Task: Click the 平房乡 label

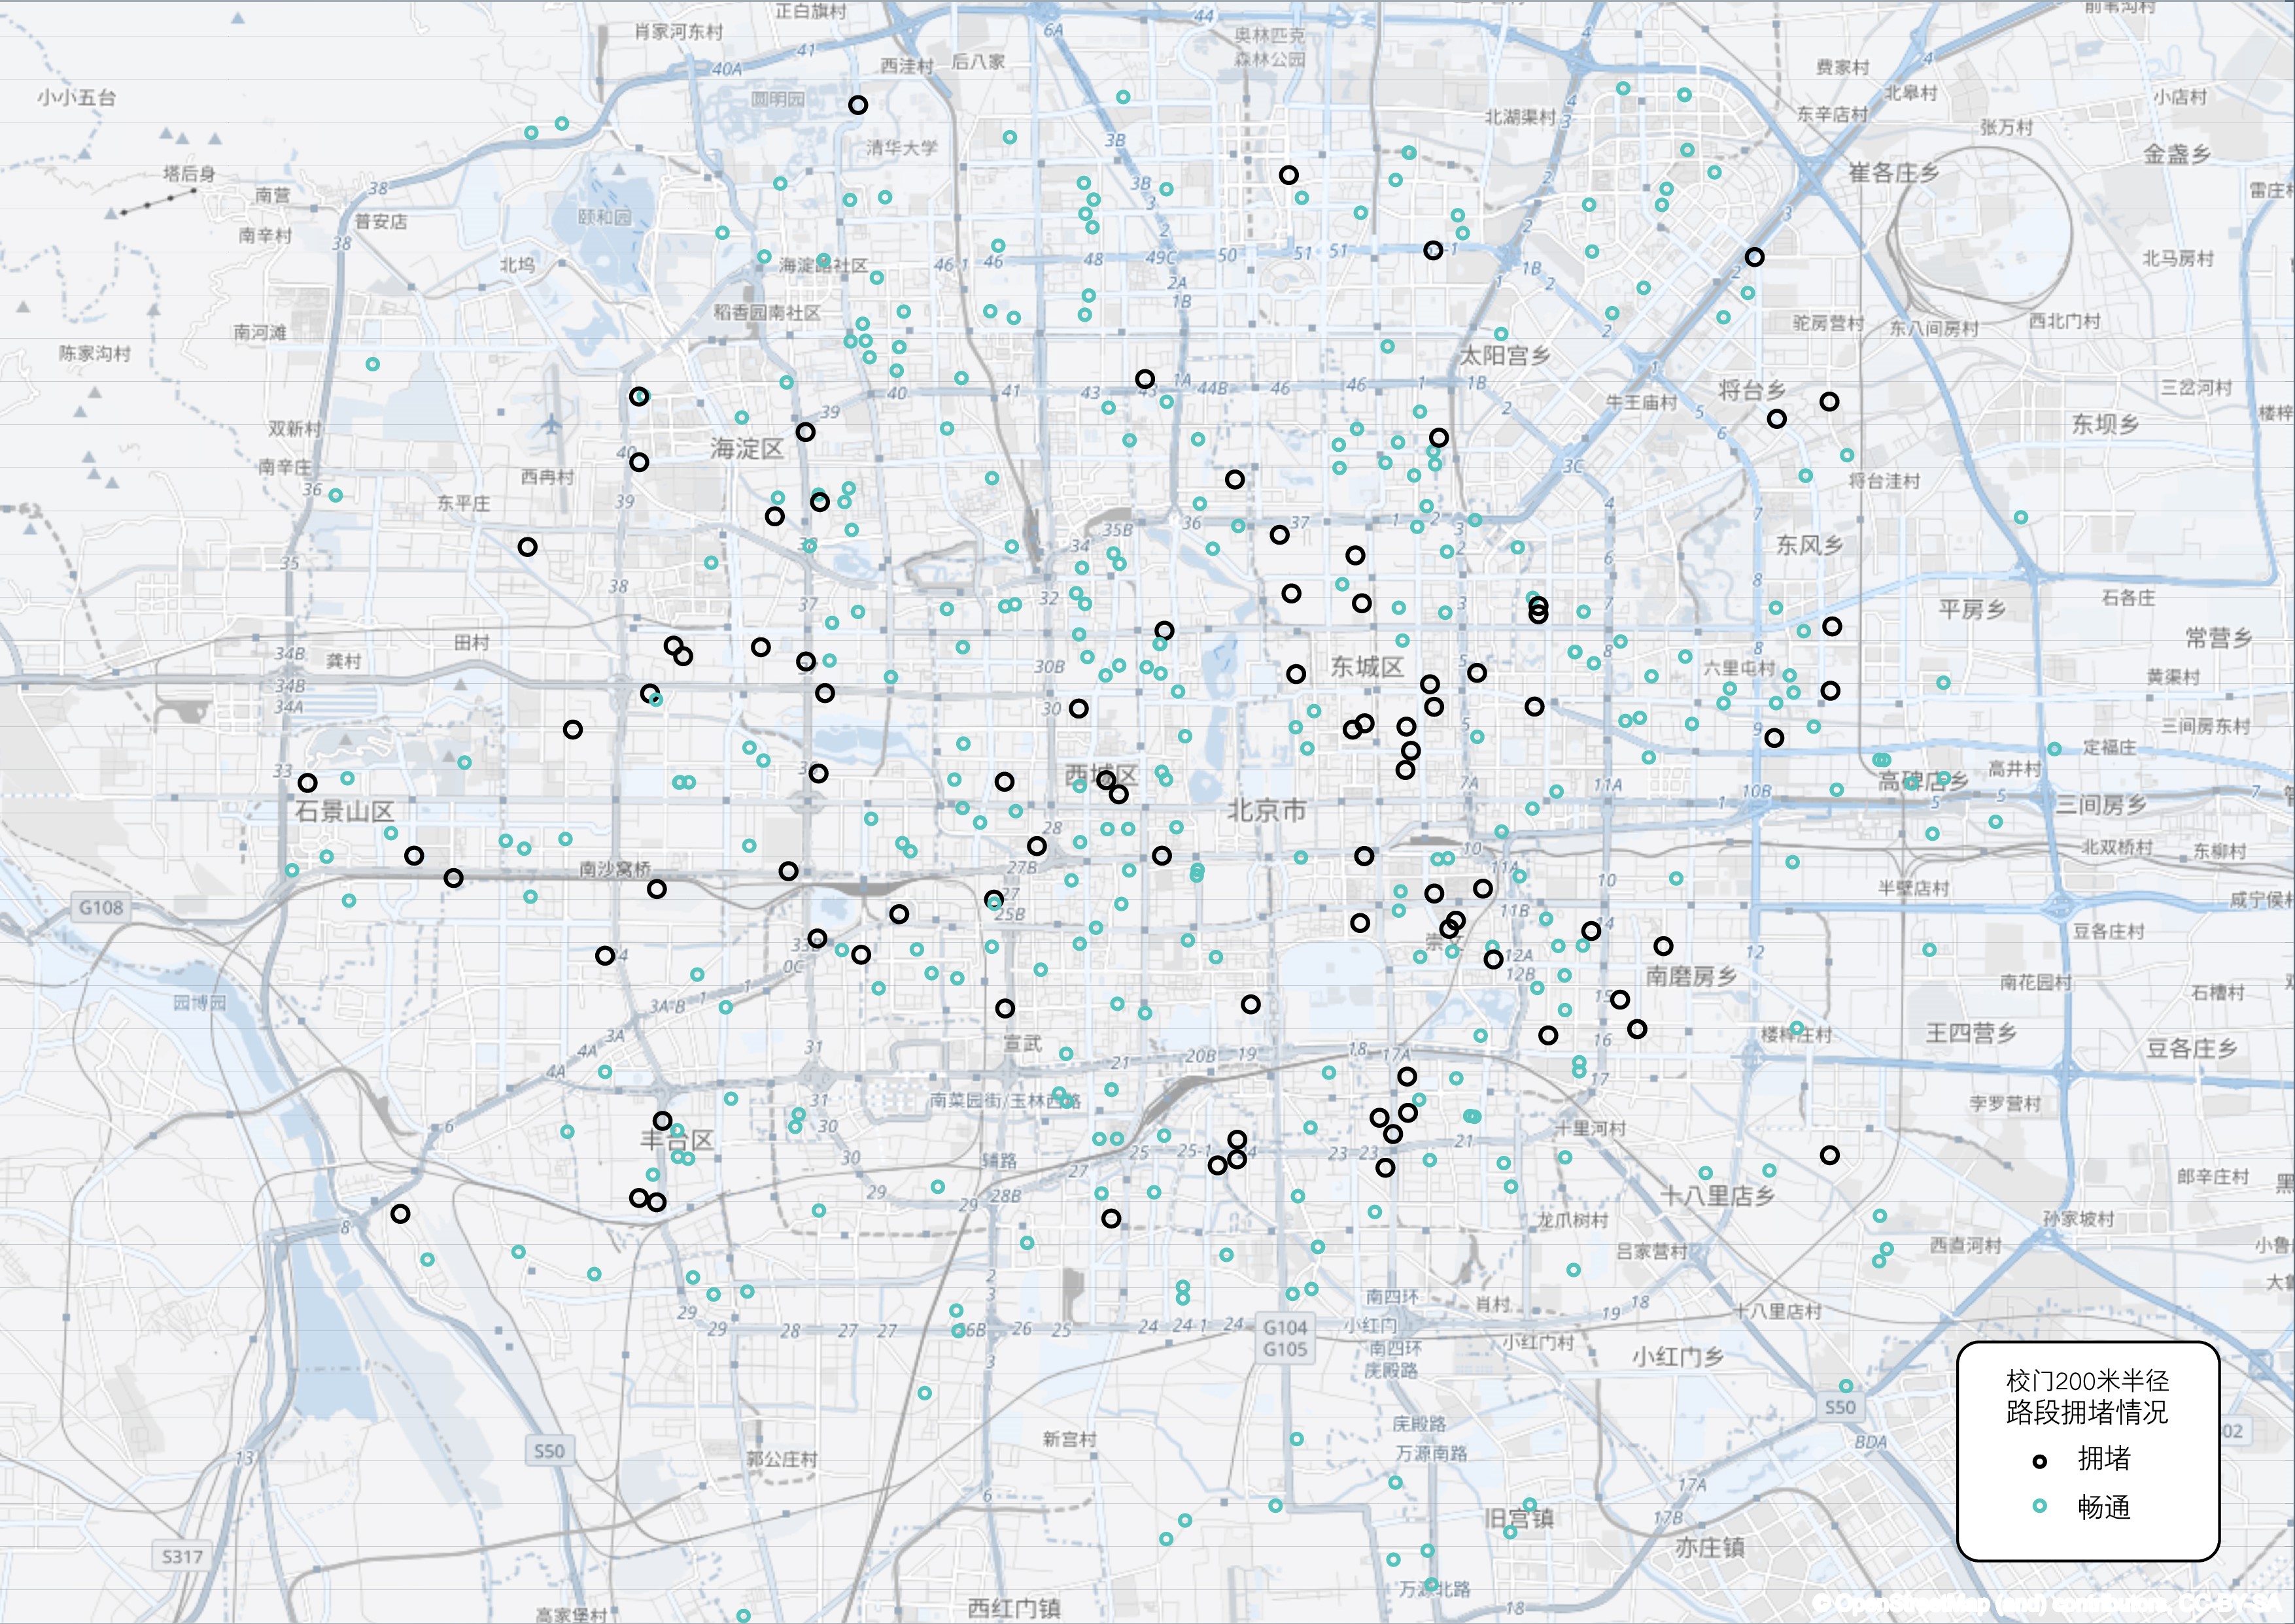Action: pyautogui.click(x=1973, y=609)
